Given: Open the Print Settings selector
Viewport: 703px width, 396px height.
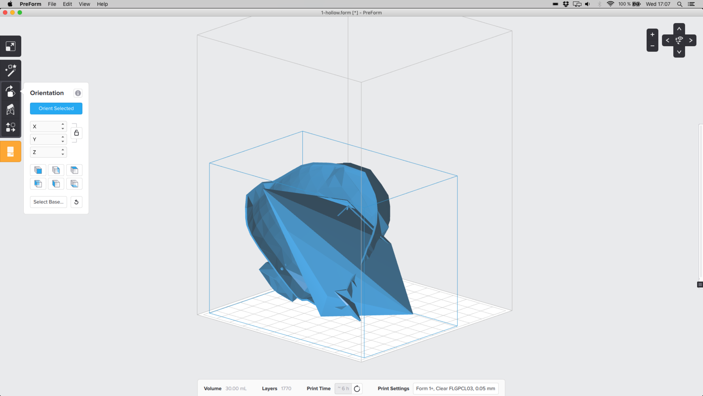Looking at the screenshot, I should pyautogui.click(x=455, y=389).
